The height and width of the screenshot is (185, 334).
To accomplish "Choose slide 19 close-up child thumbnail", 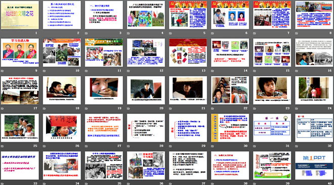I will (x=104, y=90).
